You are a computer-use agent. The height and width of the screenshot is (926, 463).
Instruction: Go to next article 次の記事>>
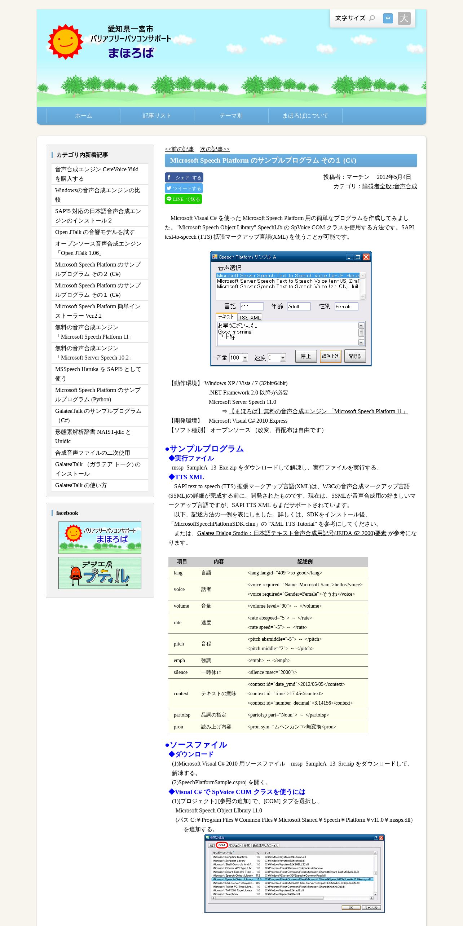coord(215,149)
